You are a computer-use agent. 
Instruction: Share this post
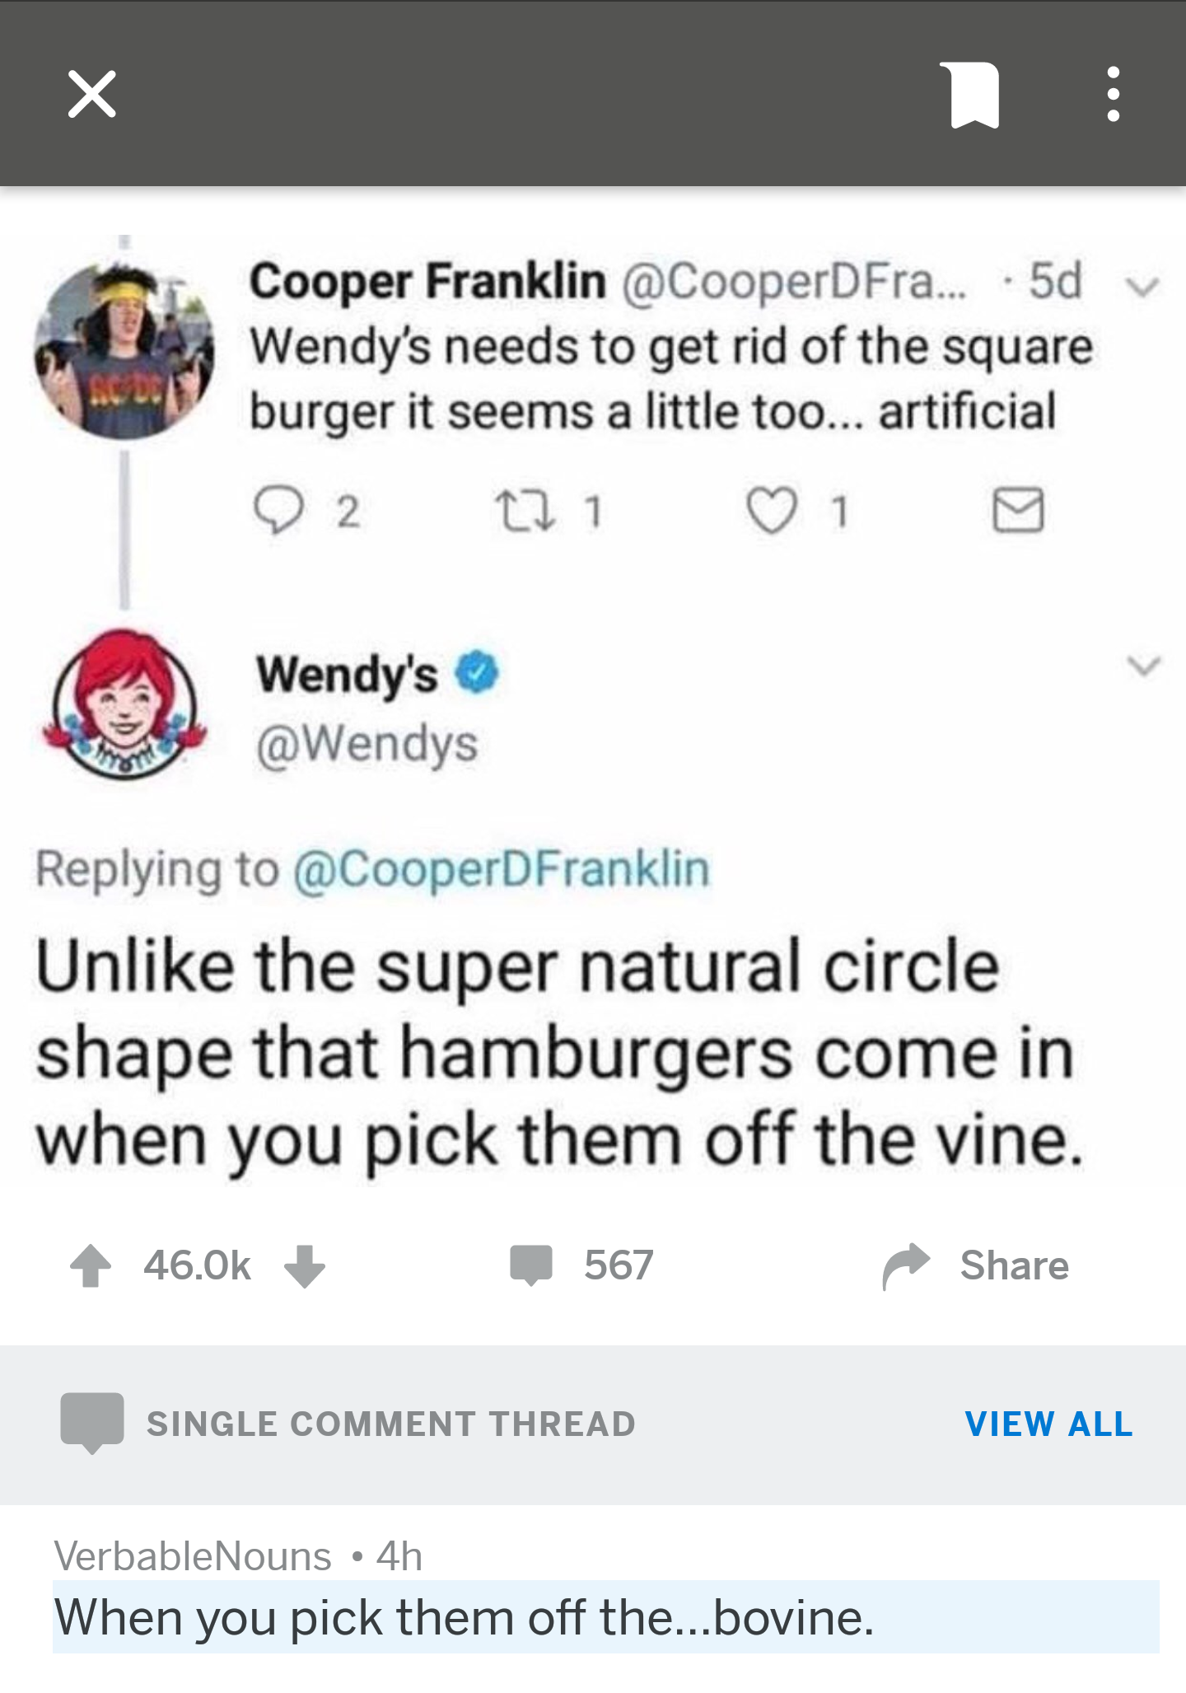click(x=977, y=1265)
